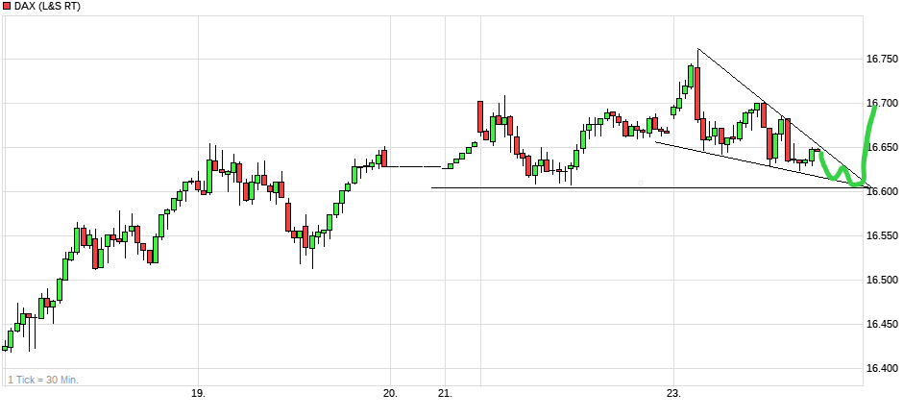903x418 pixels.
Task: Click the 16.650 price axis label
Action: pos(883,147)
